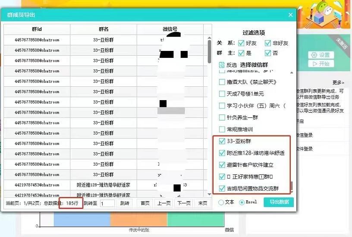352x237 pixels.
Task: Click the 微信号 column header
Action: [x=170, y=29]
